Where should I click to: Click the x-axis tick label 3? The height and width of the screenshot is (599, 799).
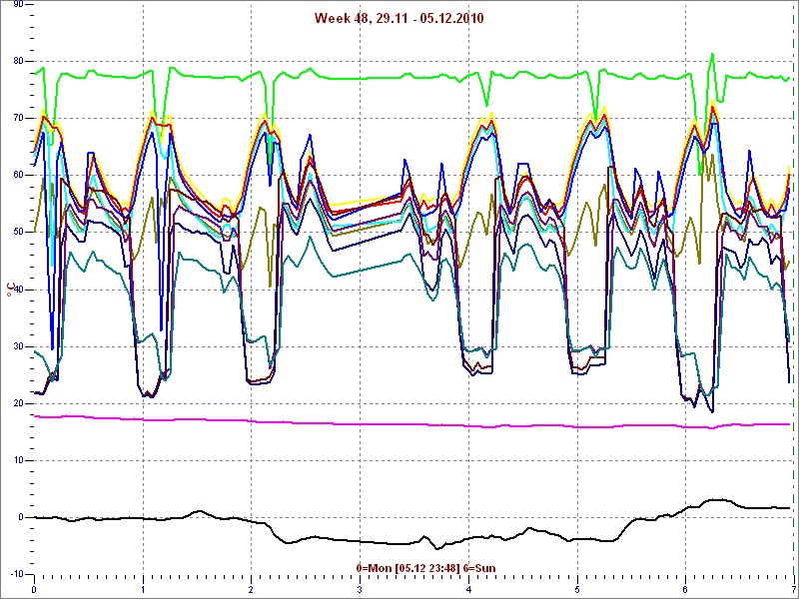click(360, 589)
